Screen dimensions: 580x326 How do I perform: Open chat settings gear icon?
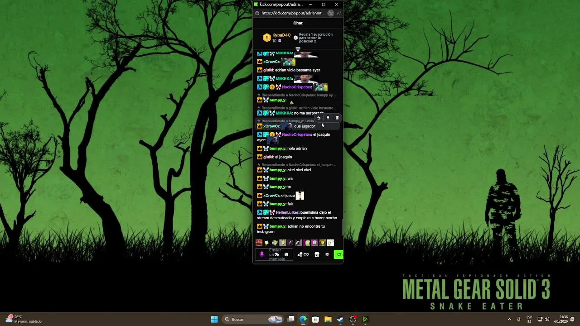(x=327, y=254)
